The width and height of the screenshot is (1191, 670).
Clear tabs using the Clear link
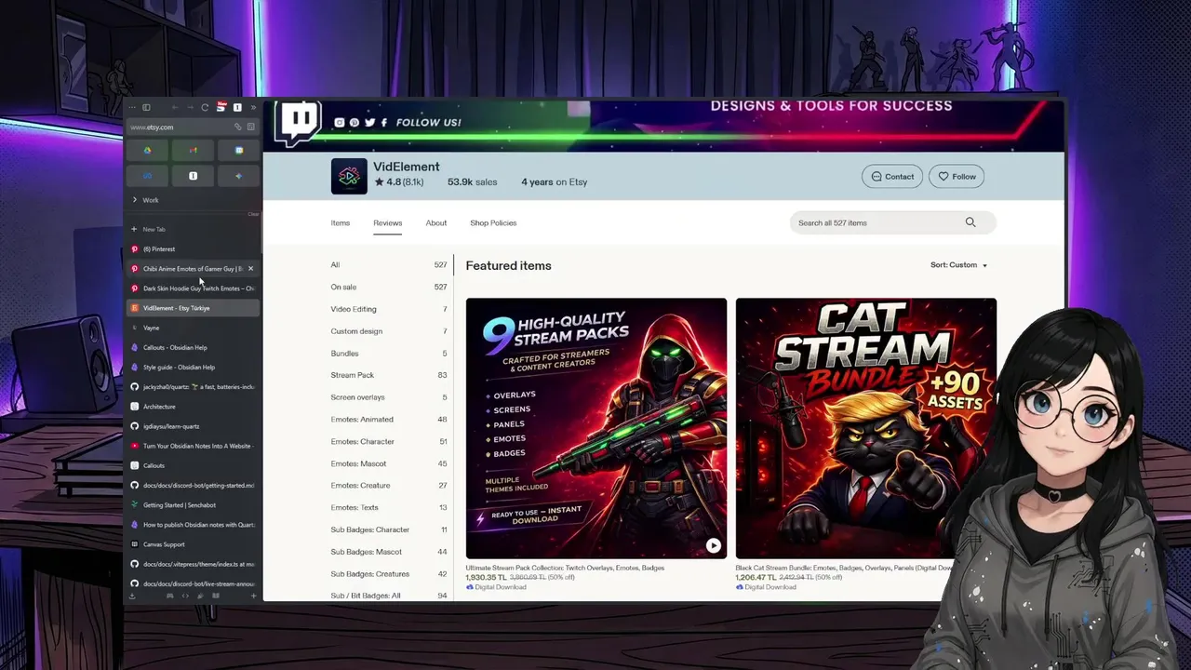pos(253,214)
